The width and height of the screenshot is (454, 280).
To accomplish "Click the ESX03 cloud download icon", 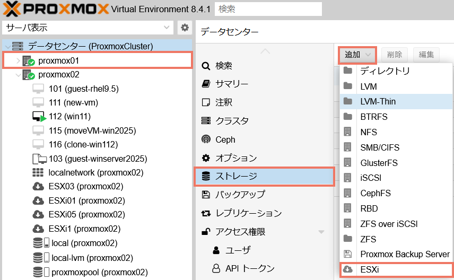I will pos(38,186).
